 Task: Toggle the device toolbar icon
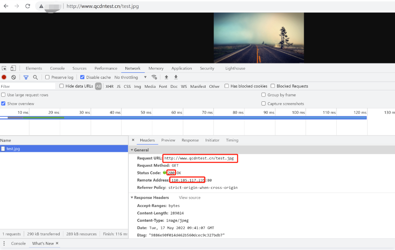click(13, 69)
